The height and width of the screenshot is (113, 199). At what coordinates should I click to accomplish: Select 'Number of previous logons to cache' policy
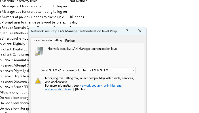point(33,17)
